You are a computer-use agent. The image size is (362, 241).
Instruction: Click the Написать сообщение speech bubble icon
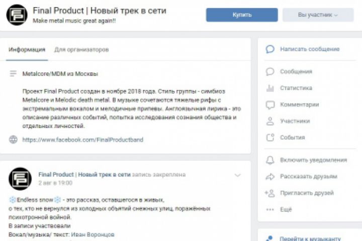tap(270, 49)
